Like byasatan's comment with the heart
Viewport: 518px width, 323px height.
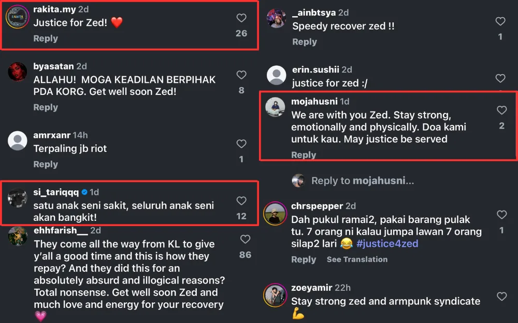coord(241,75)
